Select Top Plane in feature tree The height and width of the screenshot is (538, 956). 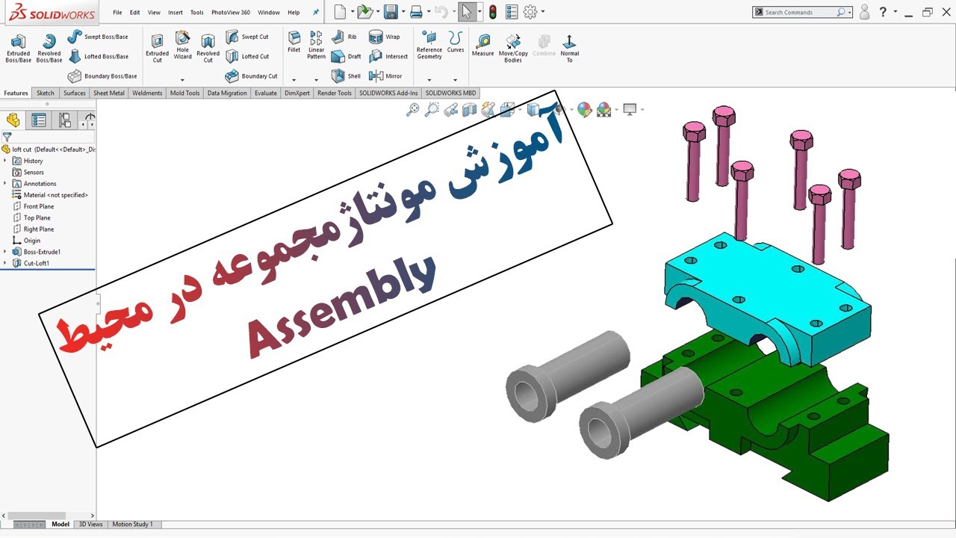(31, 217)
